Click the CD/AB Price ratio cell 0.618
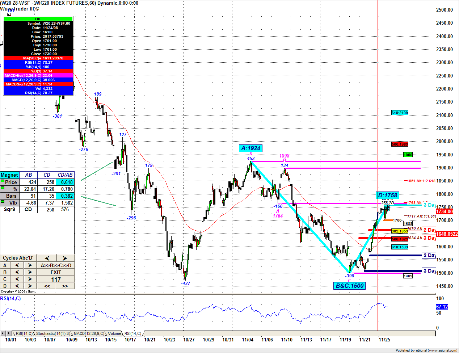459x353 pixels. click(65, 182)
